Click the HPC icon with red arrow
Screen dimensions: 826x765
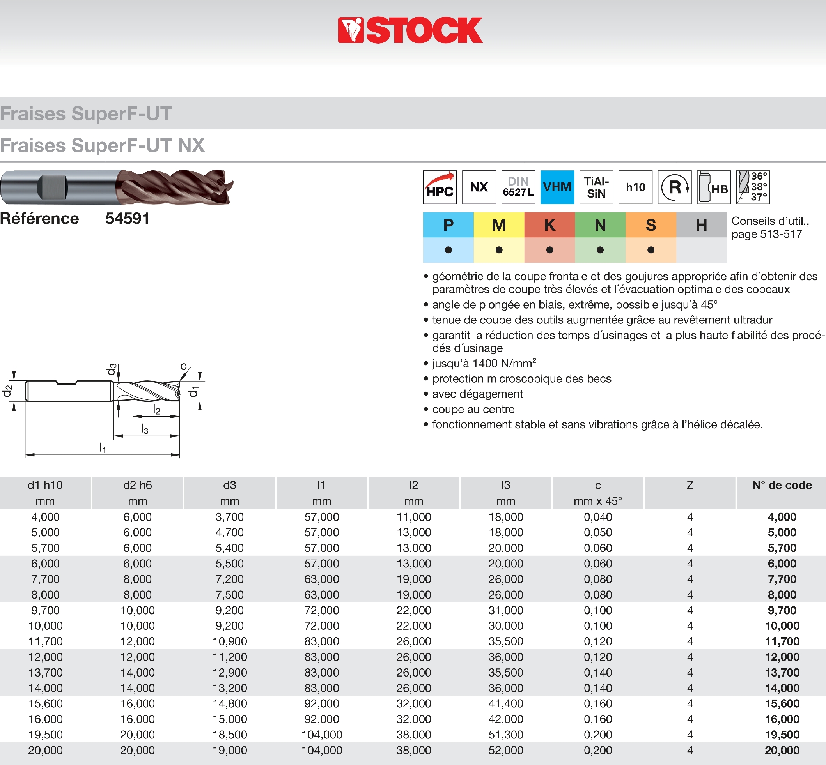(x=440, y=187)
